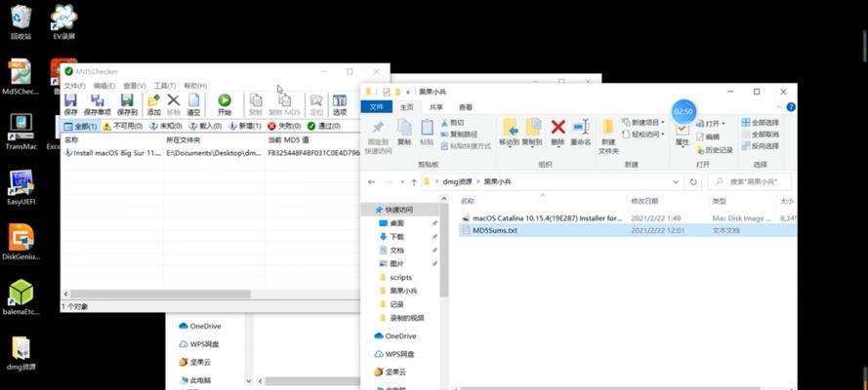Select the macOS Catalina 10.15.4 installer file
868x390 pixels.
(627, 218)
